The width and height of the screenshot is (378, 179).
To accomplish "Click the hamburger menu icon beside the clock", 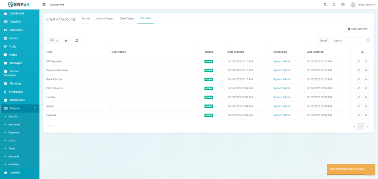I will pos(44,4).
